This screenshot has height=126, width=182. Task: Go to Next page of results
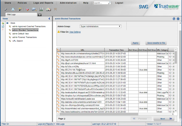tap(164, 119)
